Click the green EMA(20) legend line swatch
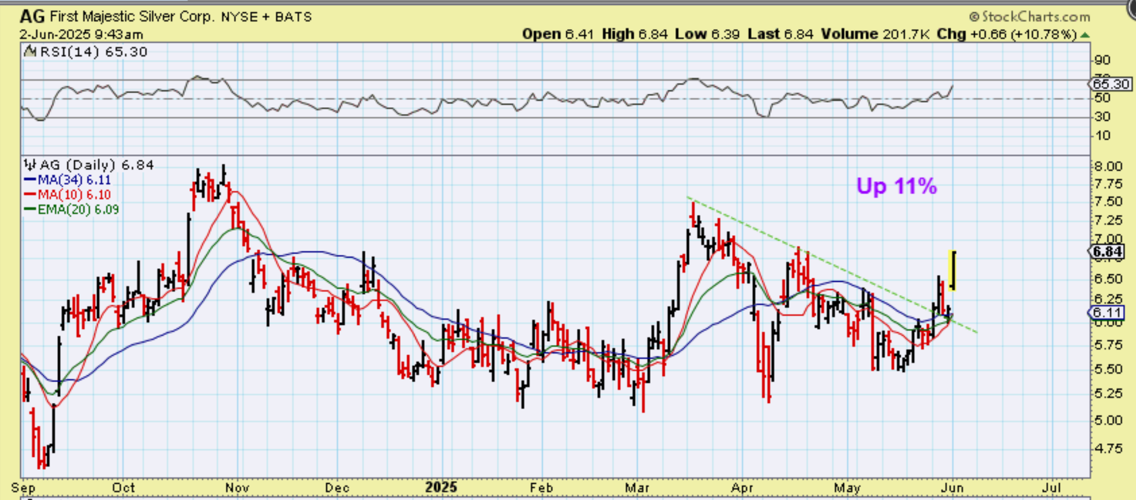 30,210
